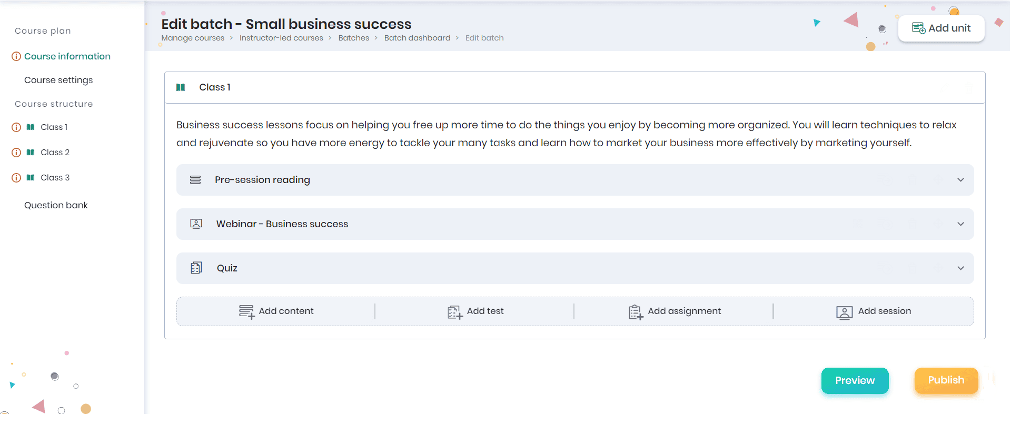
Task: Expand the Webinar - Business success section
Action: pos(960,224)
